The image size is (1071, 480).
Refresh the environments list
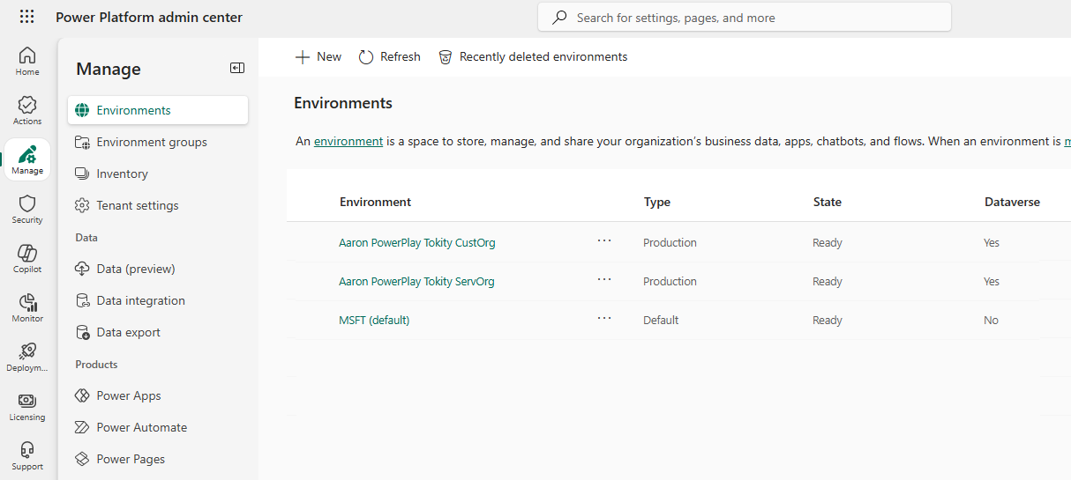390,56
